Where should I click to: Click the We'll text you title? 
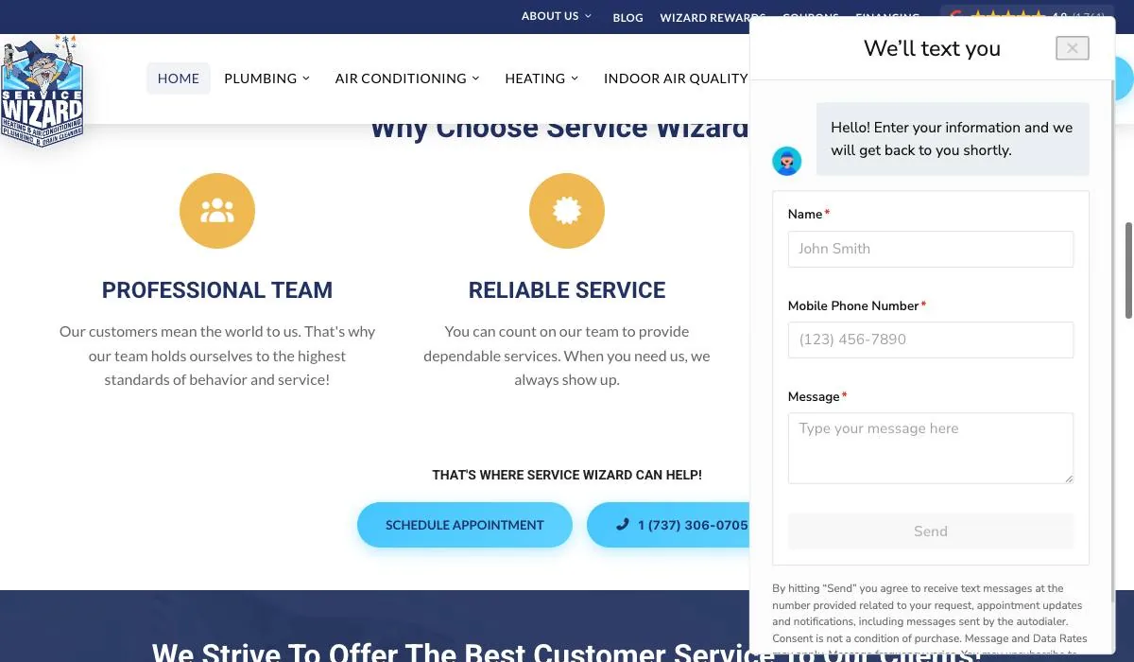point(932,48)
